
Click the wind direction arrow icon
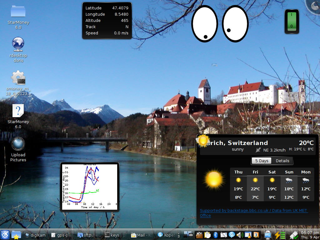coord(258,150)
